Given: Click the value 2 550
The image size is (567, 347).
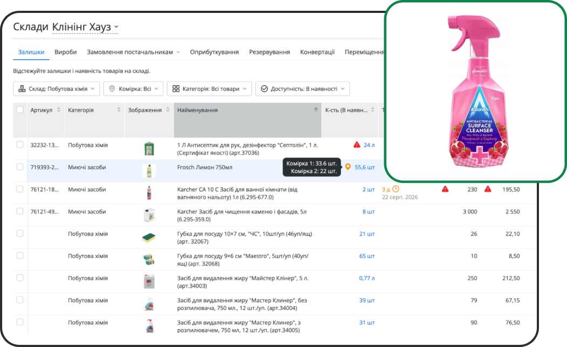Looking at the screenshot, I should coord(513,211).
